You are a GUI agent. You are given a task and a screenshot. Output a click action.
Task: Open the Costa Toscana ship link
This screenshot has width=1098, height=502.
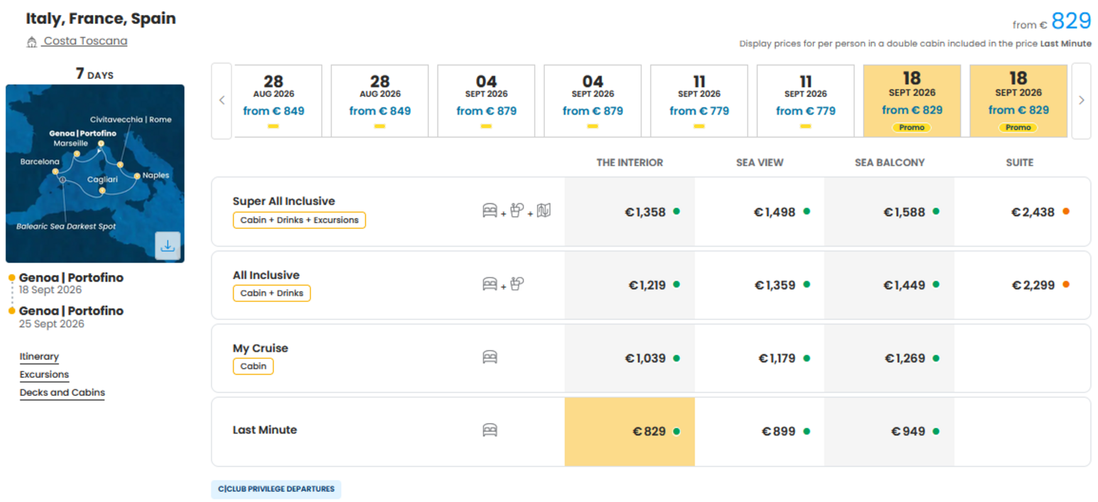click(x=85, y=41)
